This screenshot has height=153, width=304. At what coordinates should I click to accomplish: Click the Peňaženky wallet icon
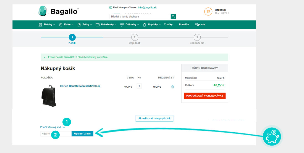pyautogui.click(x=98, y=25)
